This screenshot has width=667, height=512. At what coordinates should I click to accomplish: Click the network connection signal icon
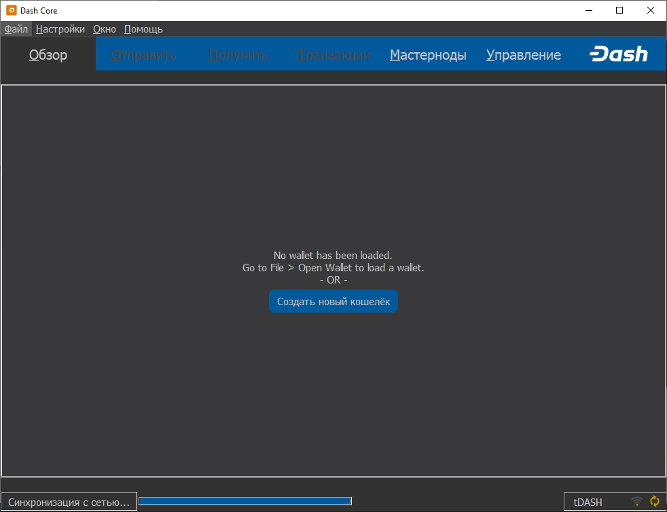point(637,501)
